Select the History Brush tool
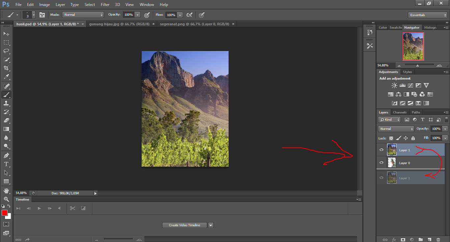This screenshot has height=242, width=450. (x=6, y=112)
